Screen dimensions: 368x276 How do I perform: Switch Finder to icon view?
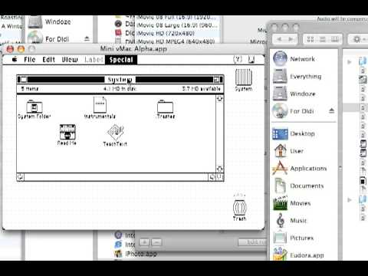pos(310,39)
